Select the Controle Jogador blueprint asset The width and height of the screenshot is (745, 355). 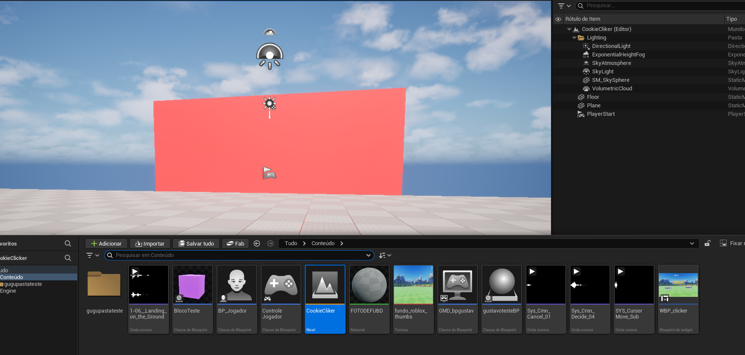[281, 299]
